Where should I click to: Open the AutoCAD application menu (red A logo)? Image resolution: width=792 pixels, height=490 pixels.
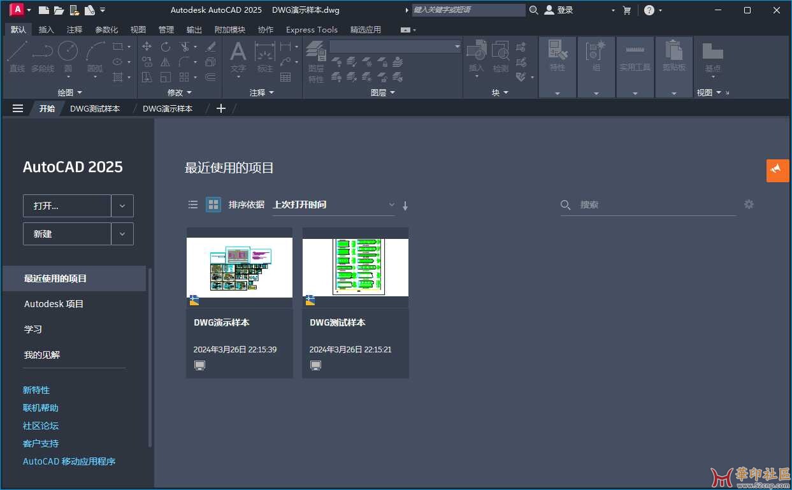click(17, 10)
